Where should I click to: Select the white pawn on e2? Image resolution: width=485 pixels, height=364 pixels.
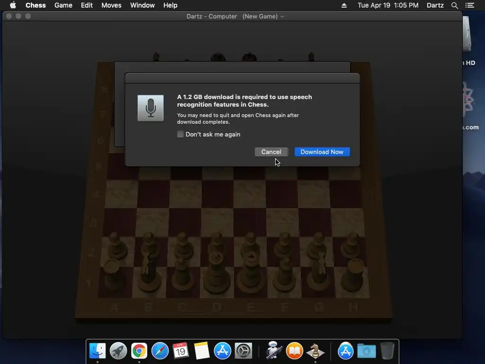click(x=251, y=245)
